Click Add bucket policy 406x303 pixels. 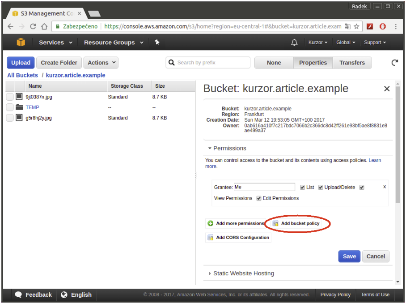click(x=296, y=223)
